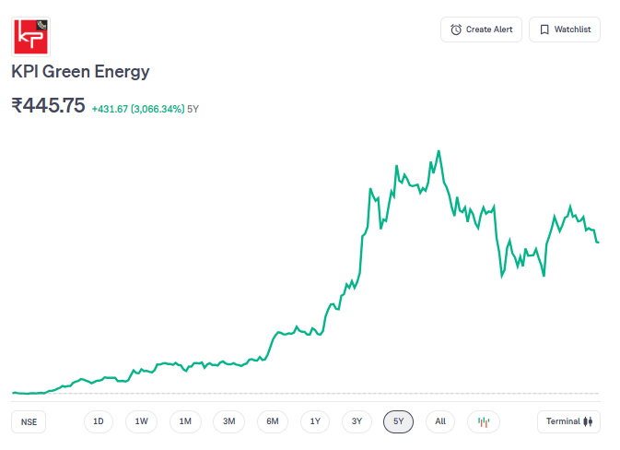Viewport: 620px width, 450px height.
Task: Click the 5Y label beside percentage gain
Action: pos(193,109)
